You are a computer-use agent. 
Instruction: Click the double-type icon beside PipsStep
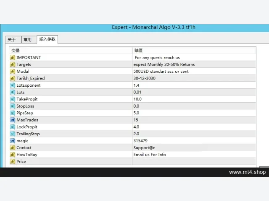click(13, 113)
